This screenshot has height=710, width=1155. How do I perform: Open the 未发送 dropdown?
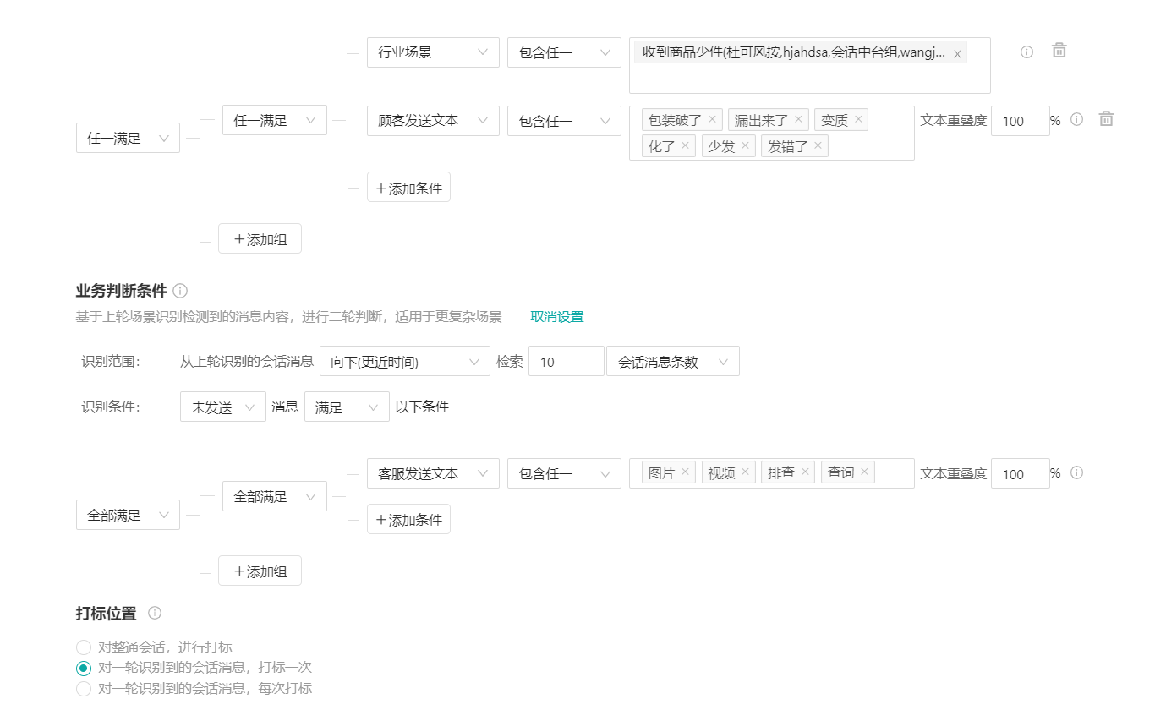[223, 407]
